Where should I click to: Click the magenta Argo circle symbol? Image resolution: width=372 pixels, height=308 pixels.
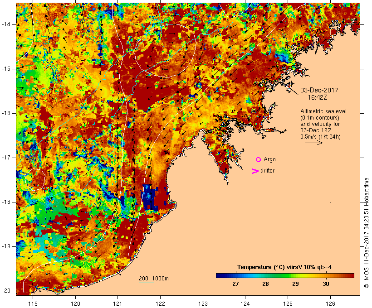(x=259, y=160)
